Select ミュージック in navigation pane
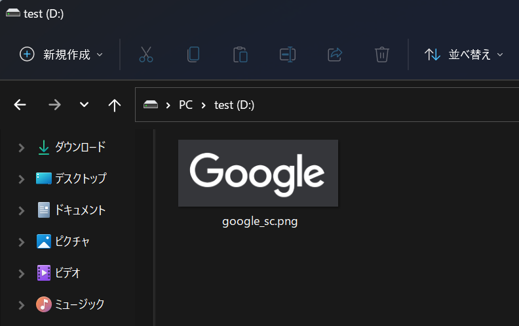This screenshot has height=326, width=519. [x=70, y=304]
